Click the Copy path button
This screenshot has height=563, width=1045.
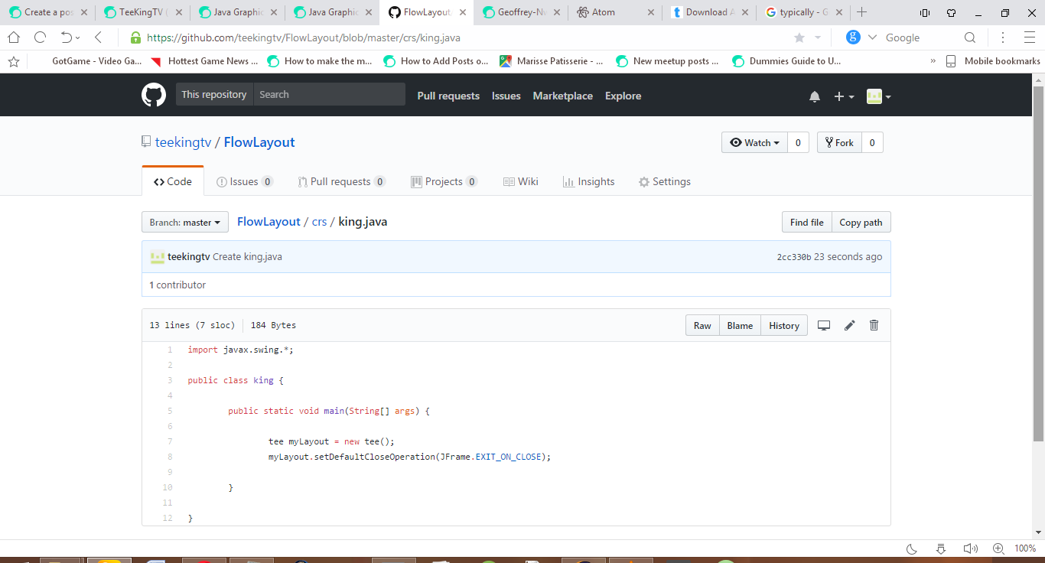pos(861,222)
